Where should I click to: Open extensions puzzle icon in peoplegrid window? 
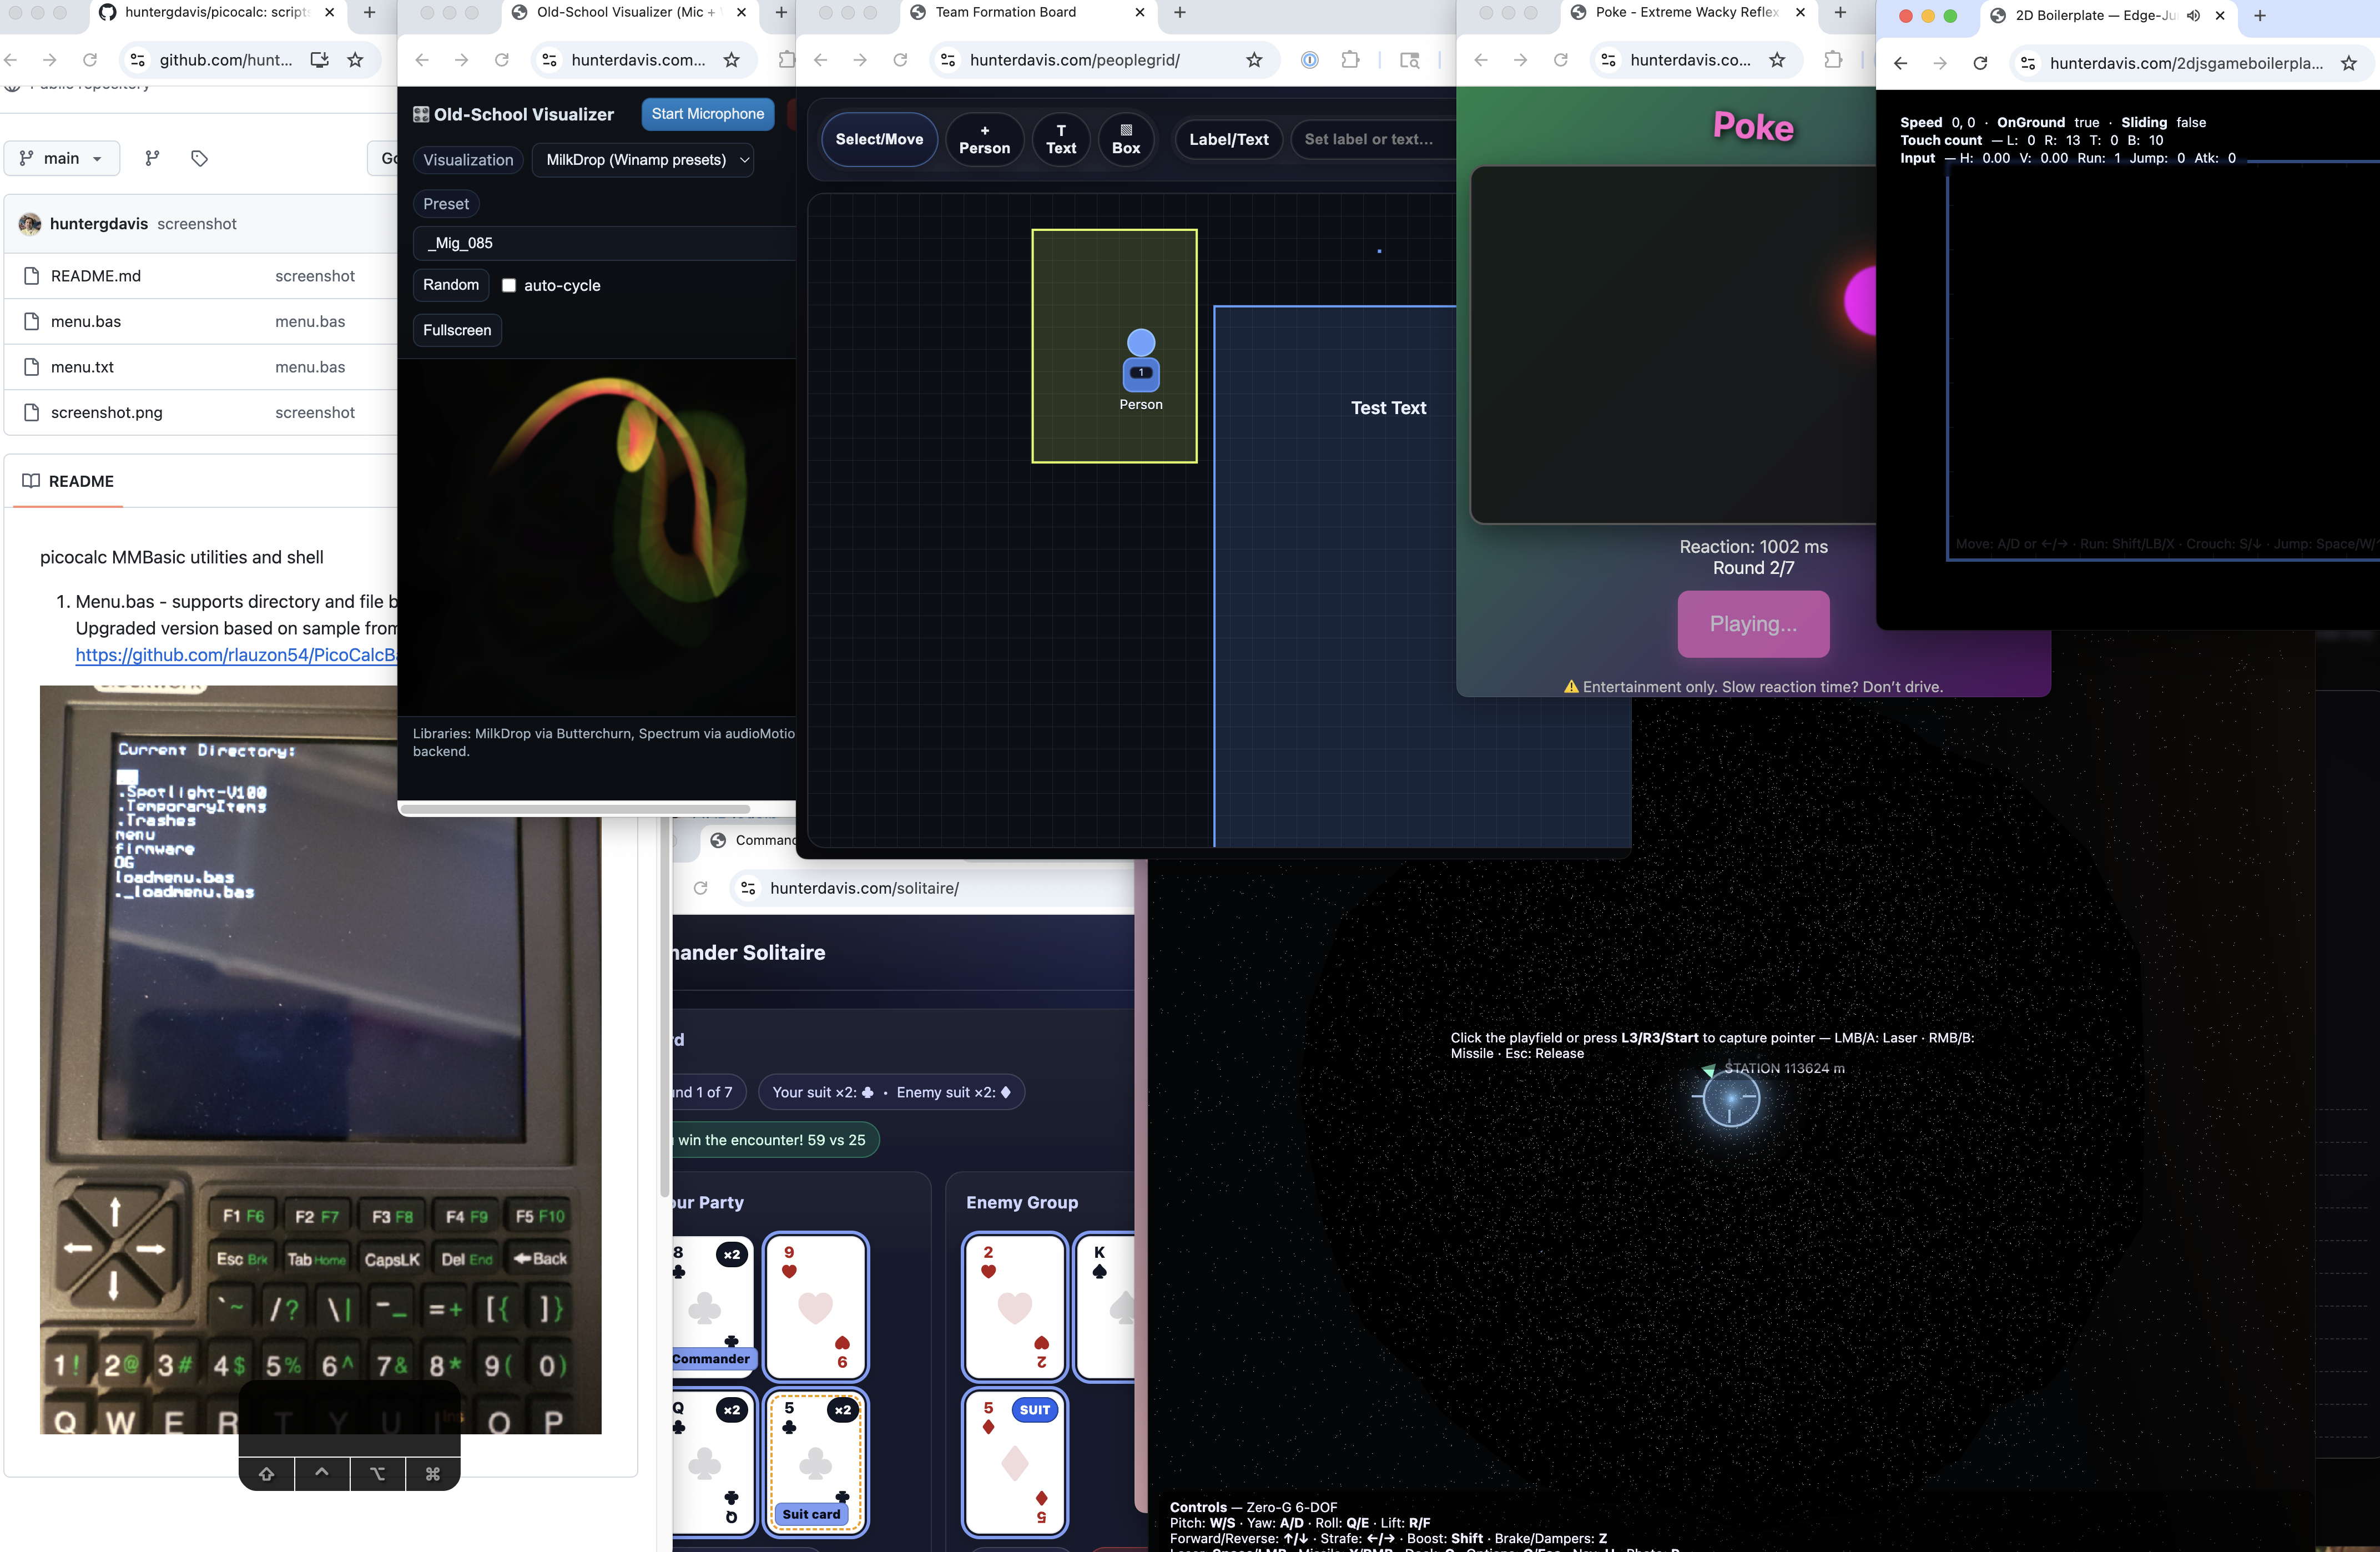click(1350, 60)
